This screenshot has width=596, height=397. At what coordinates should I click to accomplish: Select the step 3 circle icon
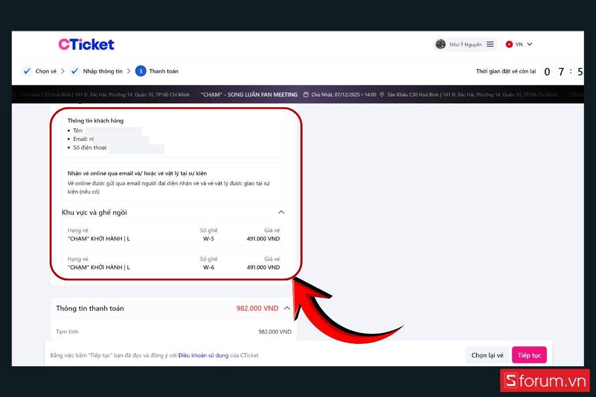141,71
